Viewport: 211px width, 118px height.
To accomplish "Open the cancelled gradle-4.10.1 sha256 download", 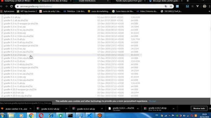I will coord(122,109).
